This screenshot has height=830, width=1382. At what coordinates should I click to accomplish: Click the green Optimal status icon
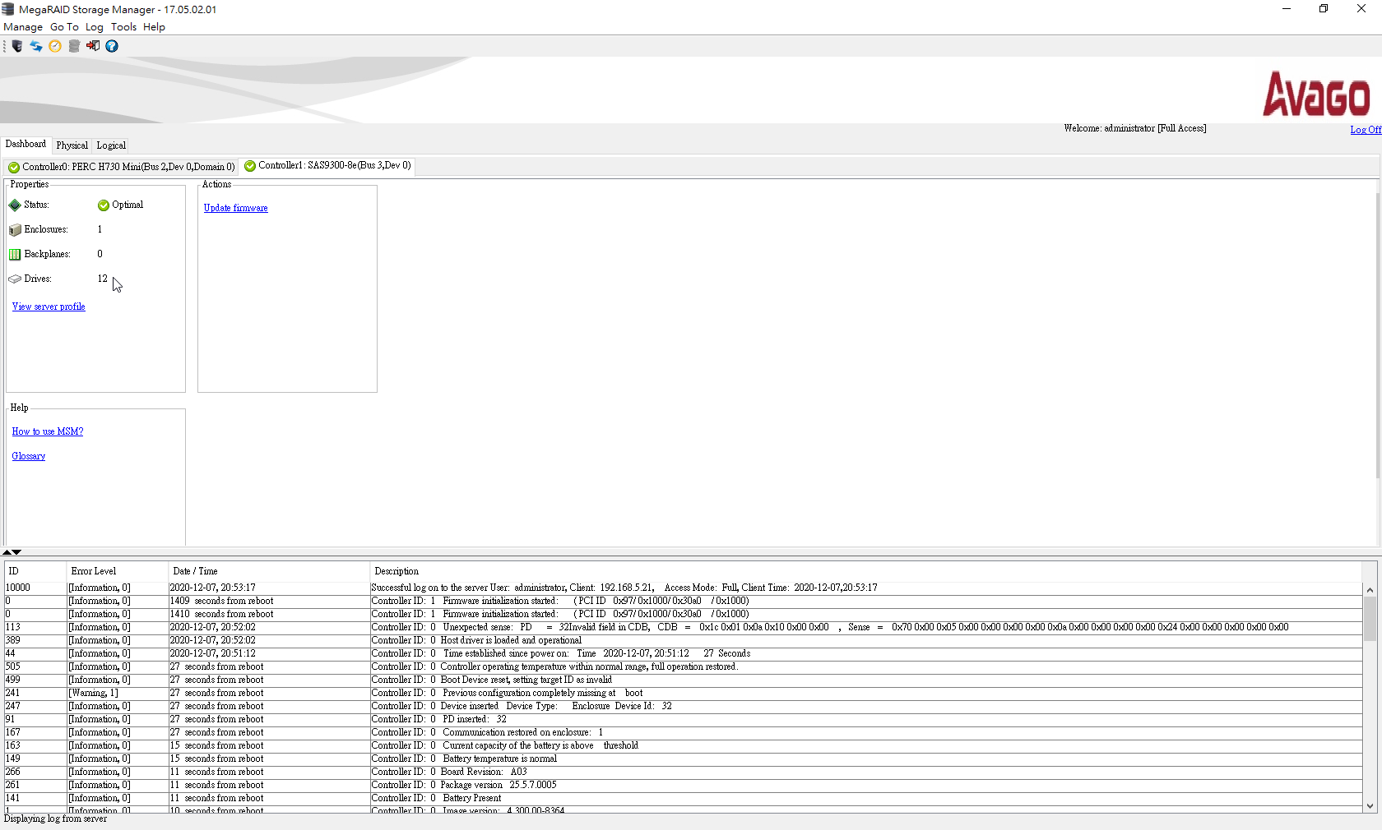pyautogui.click(x=104, y=205)
